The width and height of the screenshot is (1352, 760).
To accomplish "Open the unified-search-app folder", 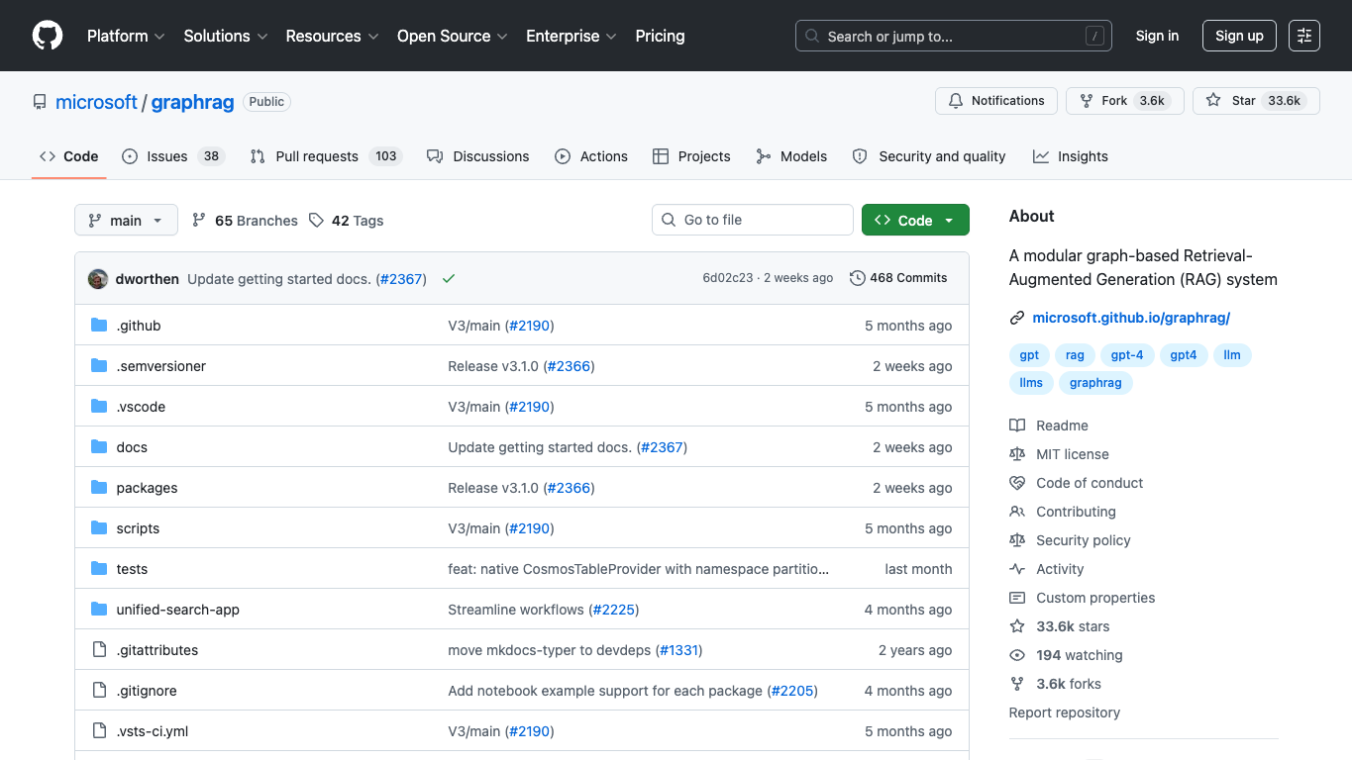I will 178,610.
